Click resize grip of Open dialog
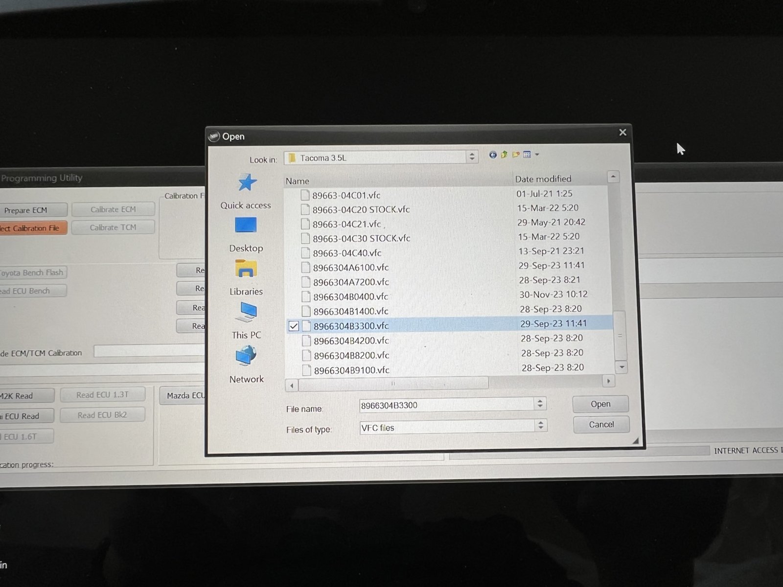 (635, 441)
